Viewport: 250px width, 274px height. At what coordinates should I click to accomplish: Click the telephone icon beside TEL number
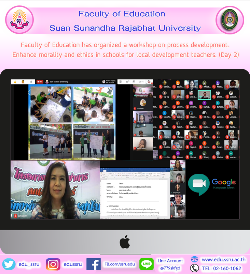(x=194, y=269)
